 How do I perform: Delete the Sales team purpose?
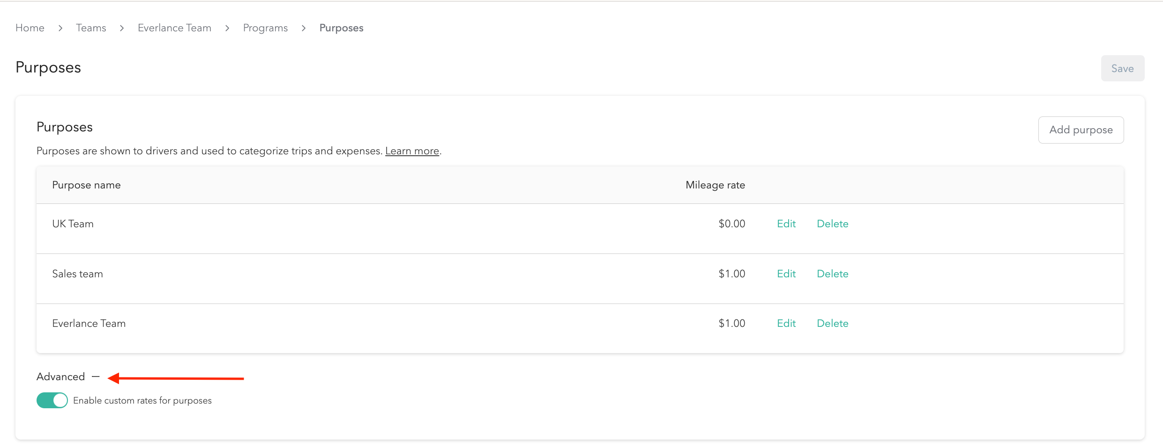[x=832, y=274]
